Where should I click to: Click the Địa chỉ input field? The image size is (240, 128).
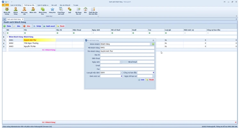(127, 55)
